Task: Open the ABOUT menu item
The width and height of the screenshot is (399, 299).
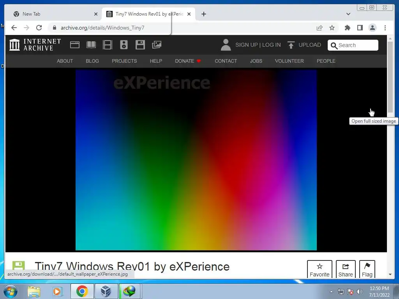Action: tap(65, 61)
